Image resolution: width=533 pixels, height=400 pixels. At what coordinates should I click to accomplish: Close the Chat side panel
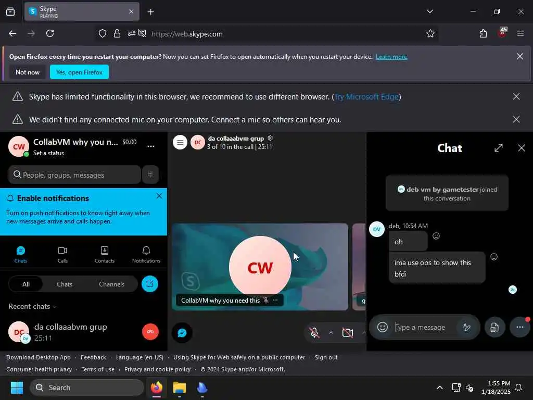click(x=521, y=148)
